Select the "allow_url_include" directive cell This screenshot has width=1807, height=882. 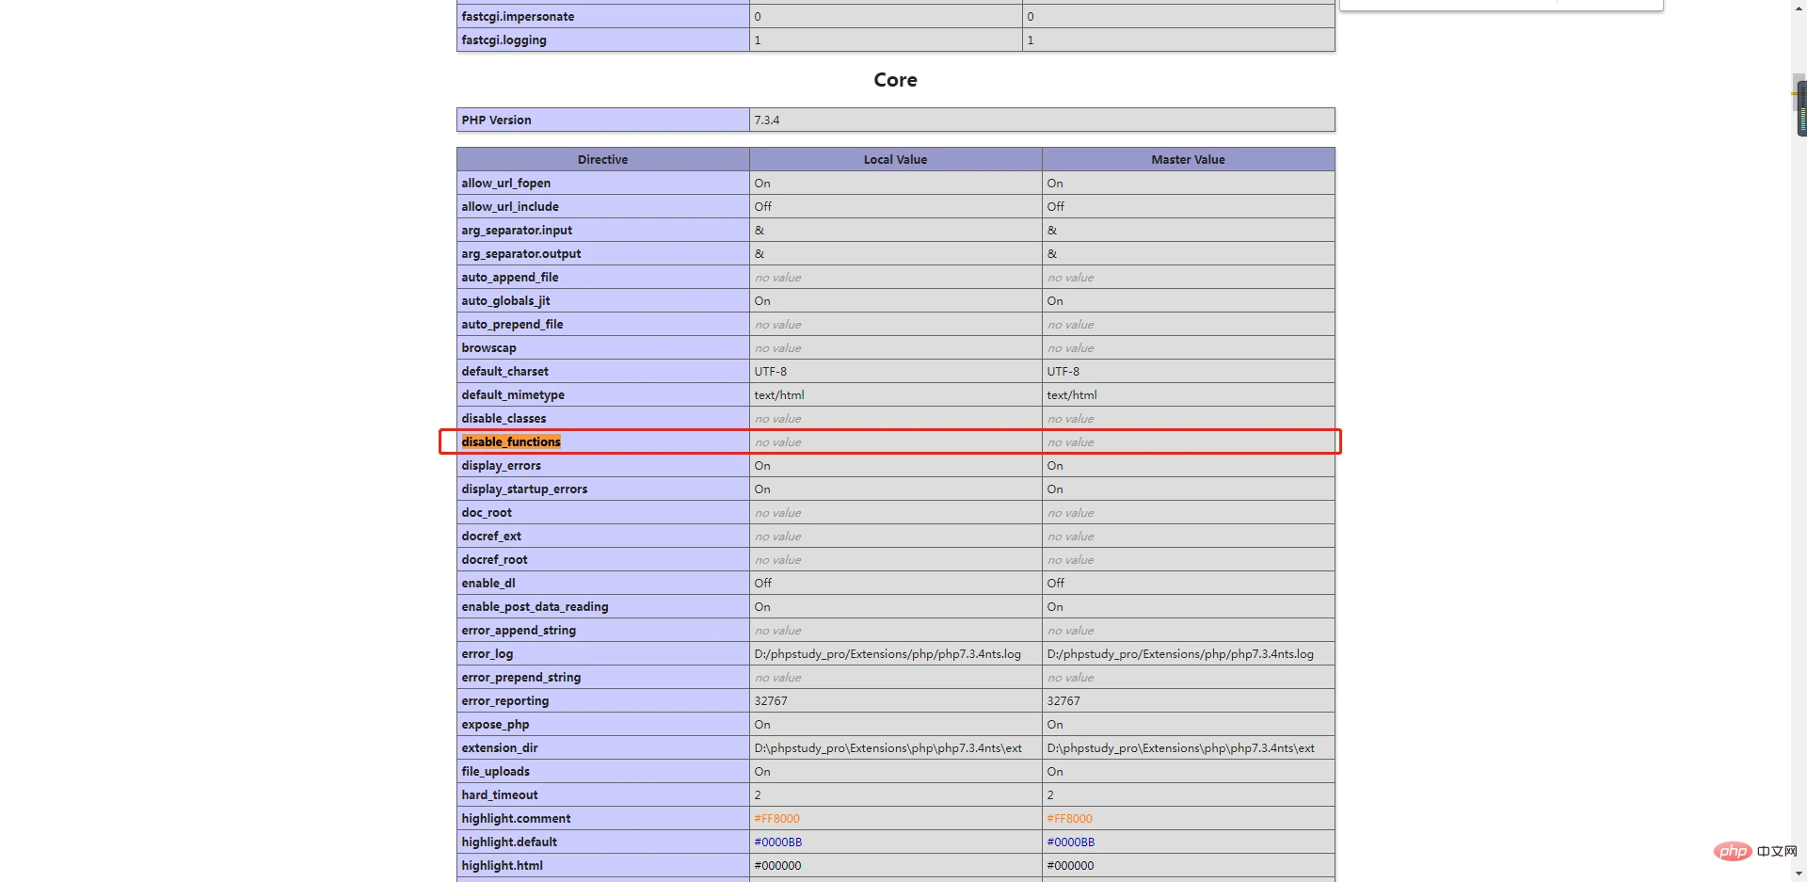coord(603,206)
